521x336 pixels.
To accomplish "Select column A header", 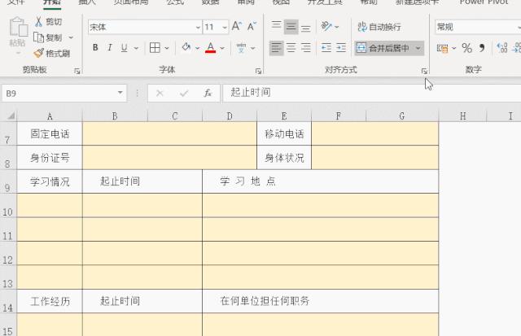I will pyautogui.click(x=50, y=116).
